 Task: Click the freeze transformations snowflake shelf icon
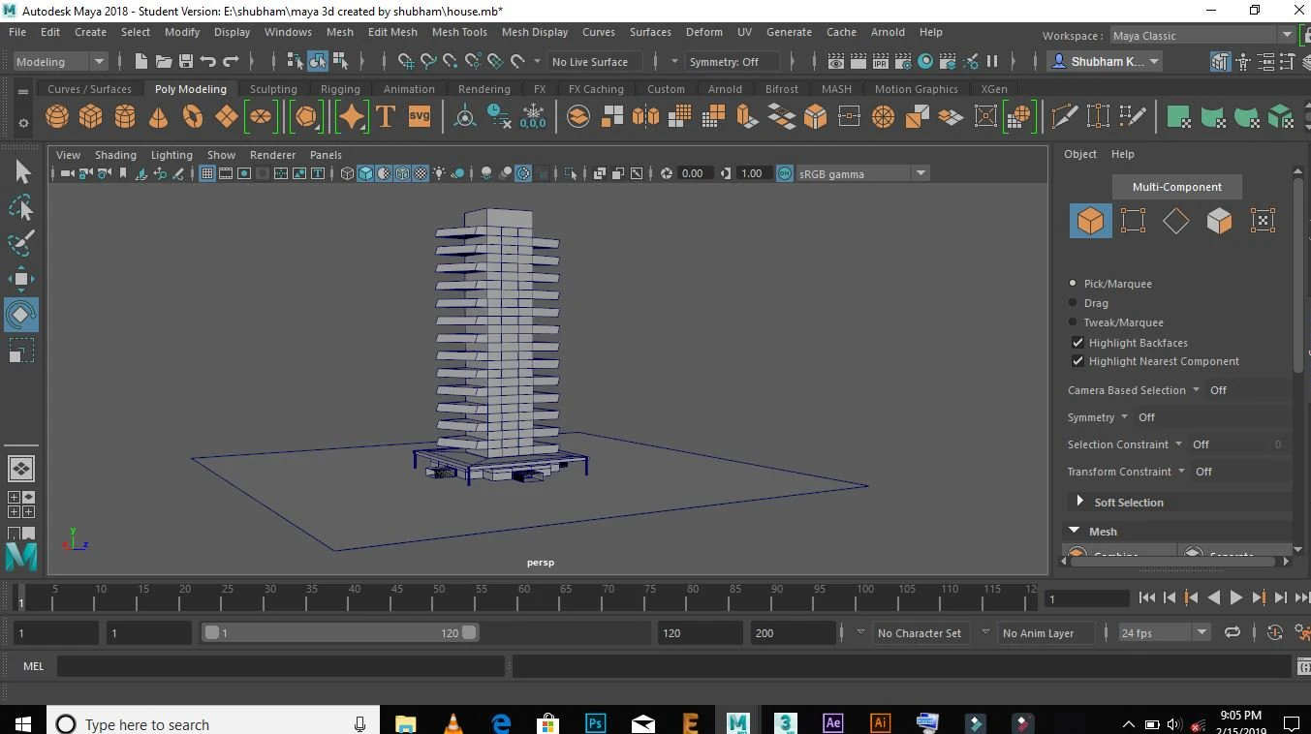[x=533, y=117]
